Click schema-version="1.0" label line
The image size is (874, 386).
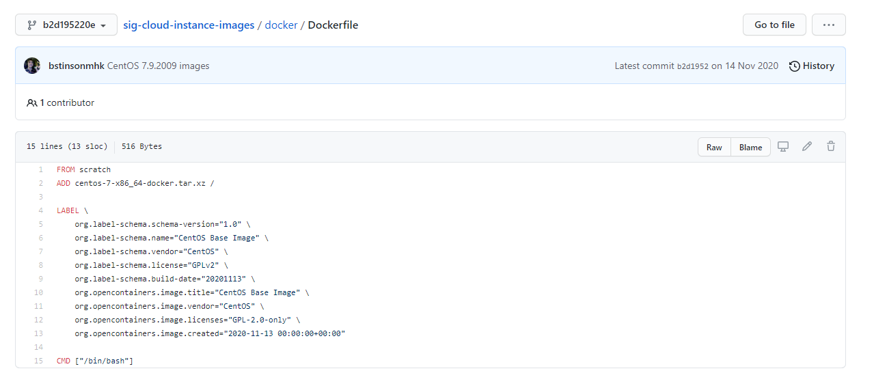click(163, 224)
